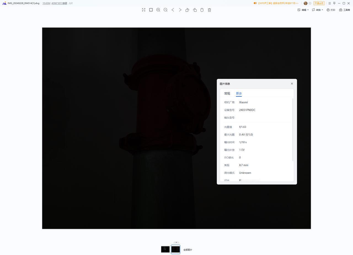
Task: Go to next image
Action: tap(180, 10)
